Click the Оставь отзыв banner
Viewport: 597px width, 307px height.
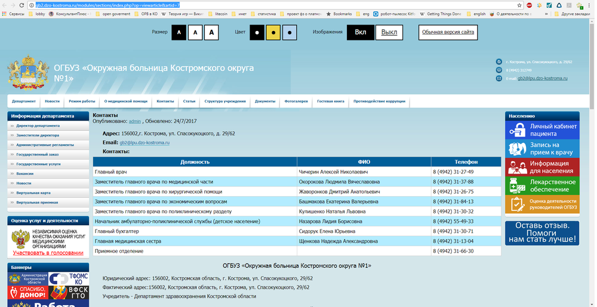tap(542, 233)
